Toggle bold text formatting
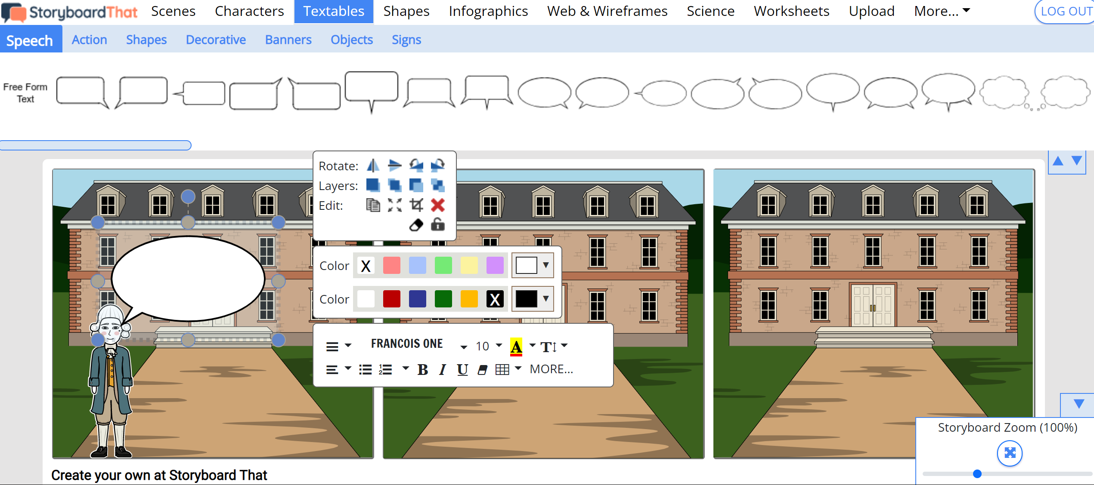 click(x=422, y=369)
